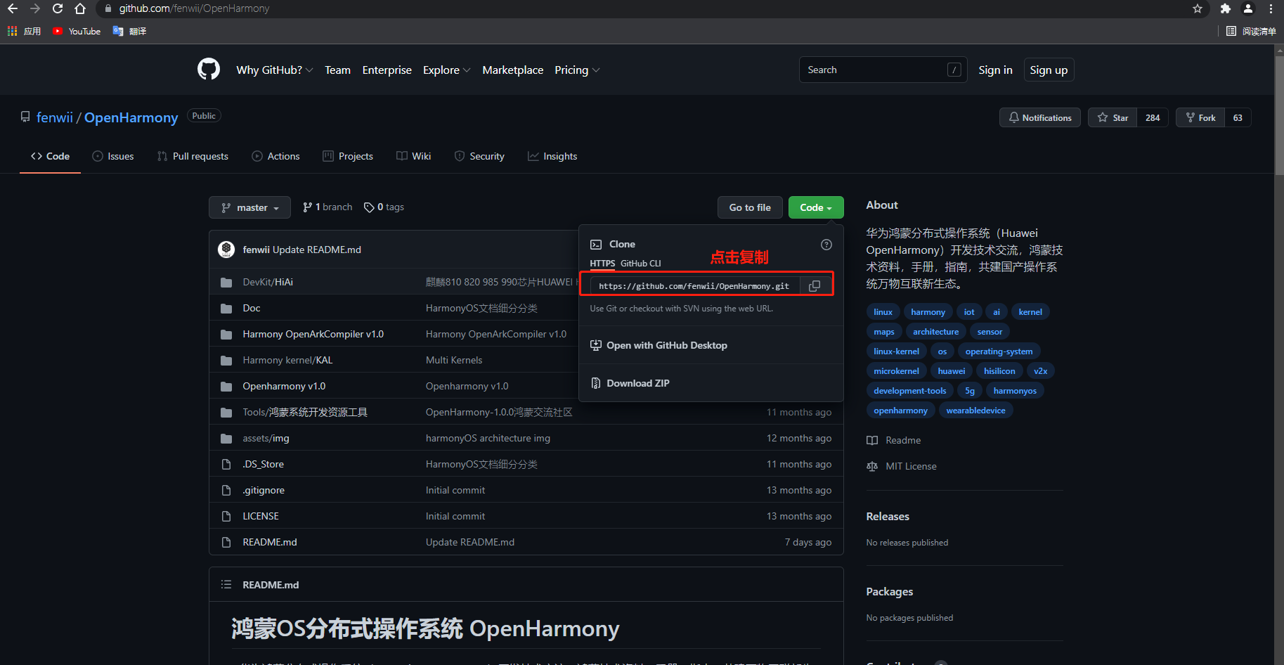Open assets/img folder
Viewport: 1284px width, 665px height.
pos(266,438)
